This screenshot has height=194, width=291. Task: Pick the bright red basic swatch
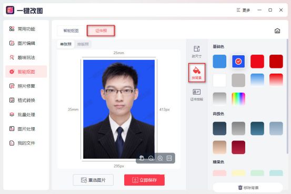[x=257, y=62]
